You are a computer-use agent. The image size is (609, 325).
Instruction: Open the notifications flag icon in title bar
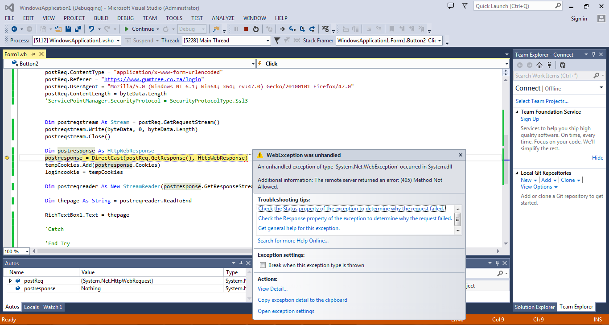465,6
